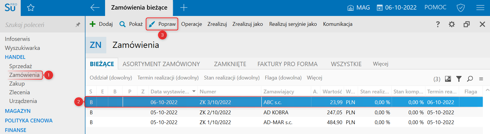Pin the command search panel

click(x=78, y=25)
